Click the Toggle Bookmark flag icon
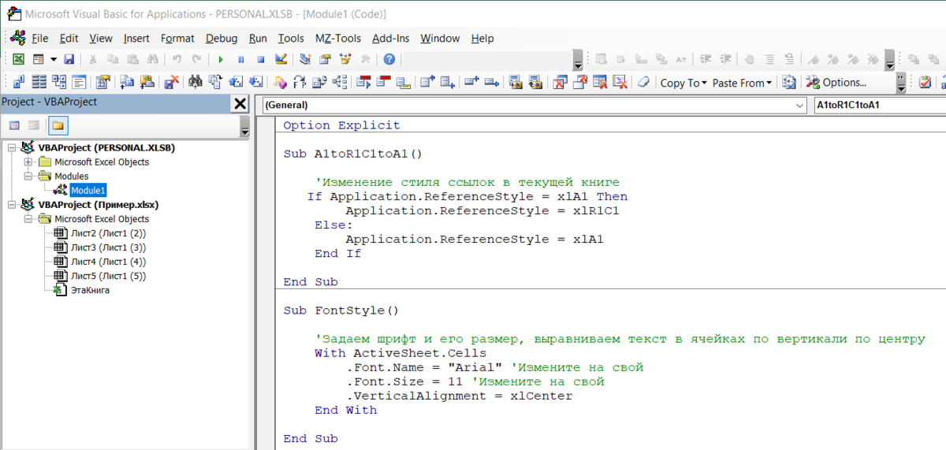Image resolution: width=946 pixels, height=450 pixels. point(813,59)
